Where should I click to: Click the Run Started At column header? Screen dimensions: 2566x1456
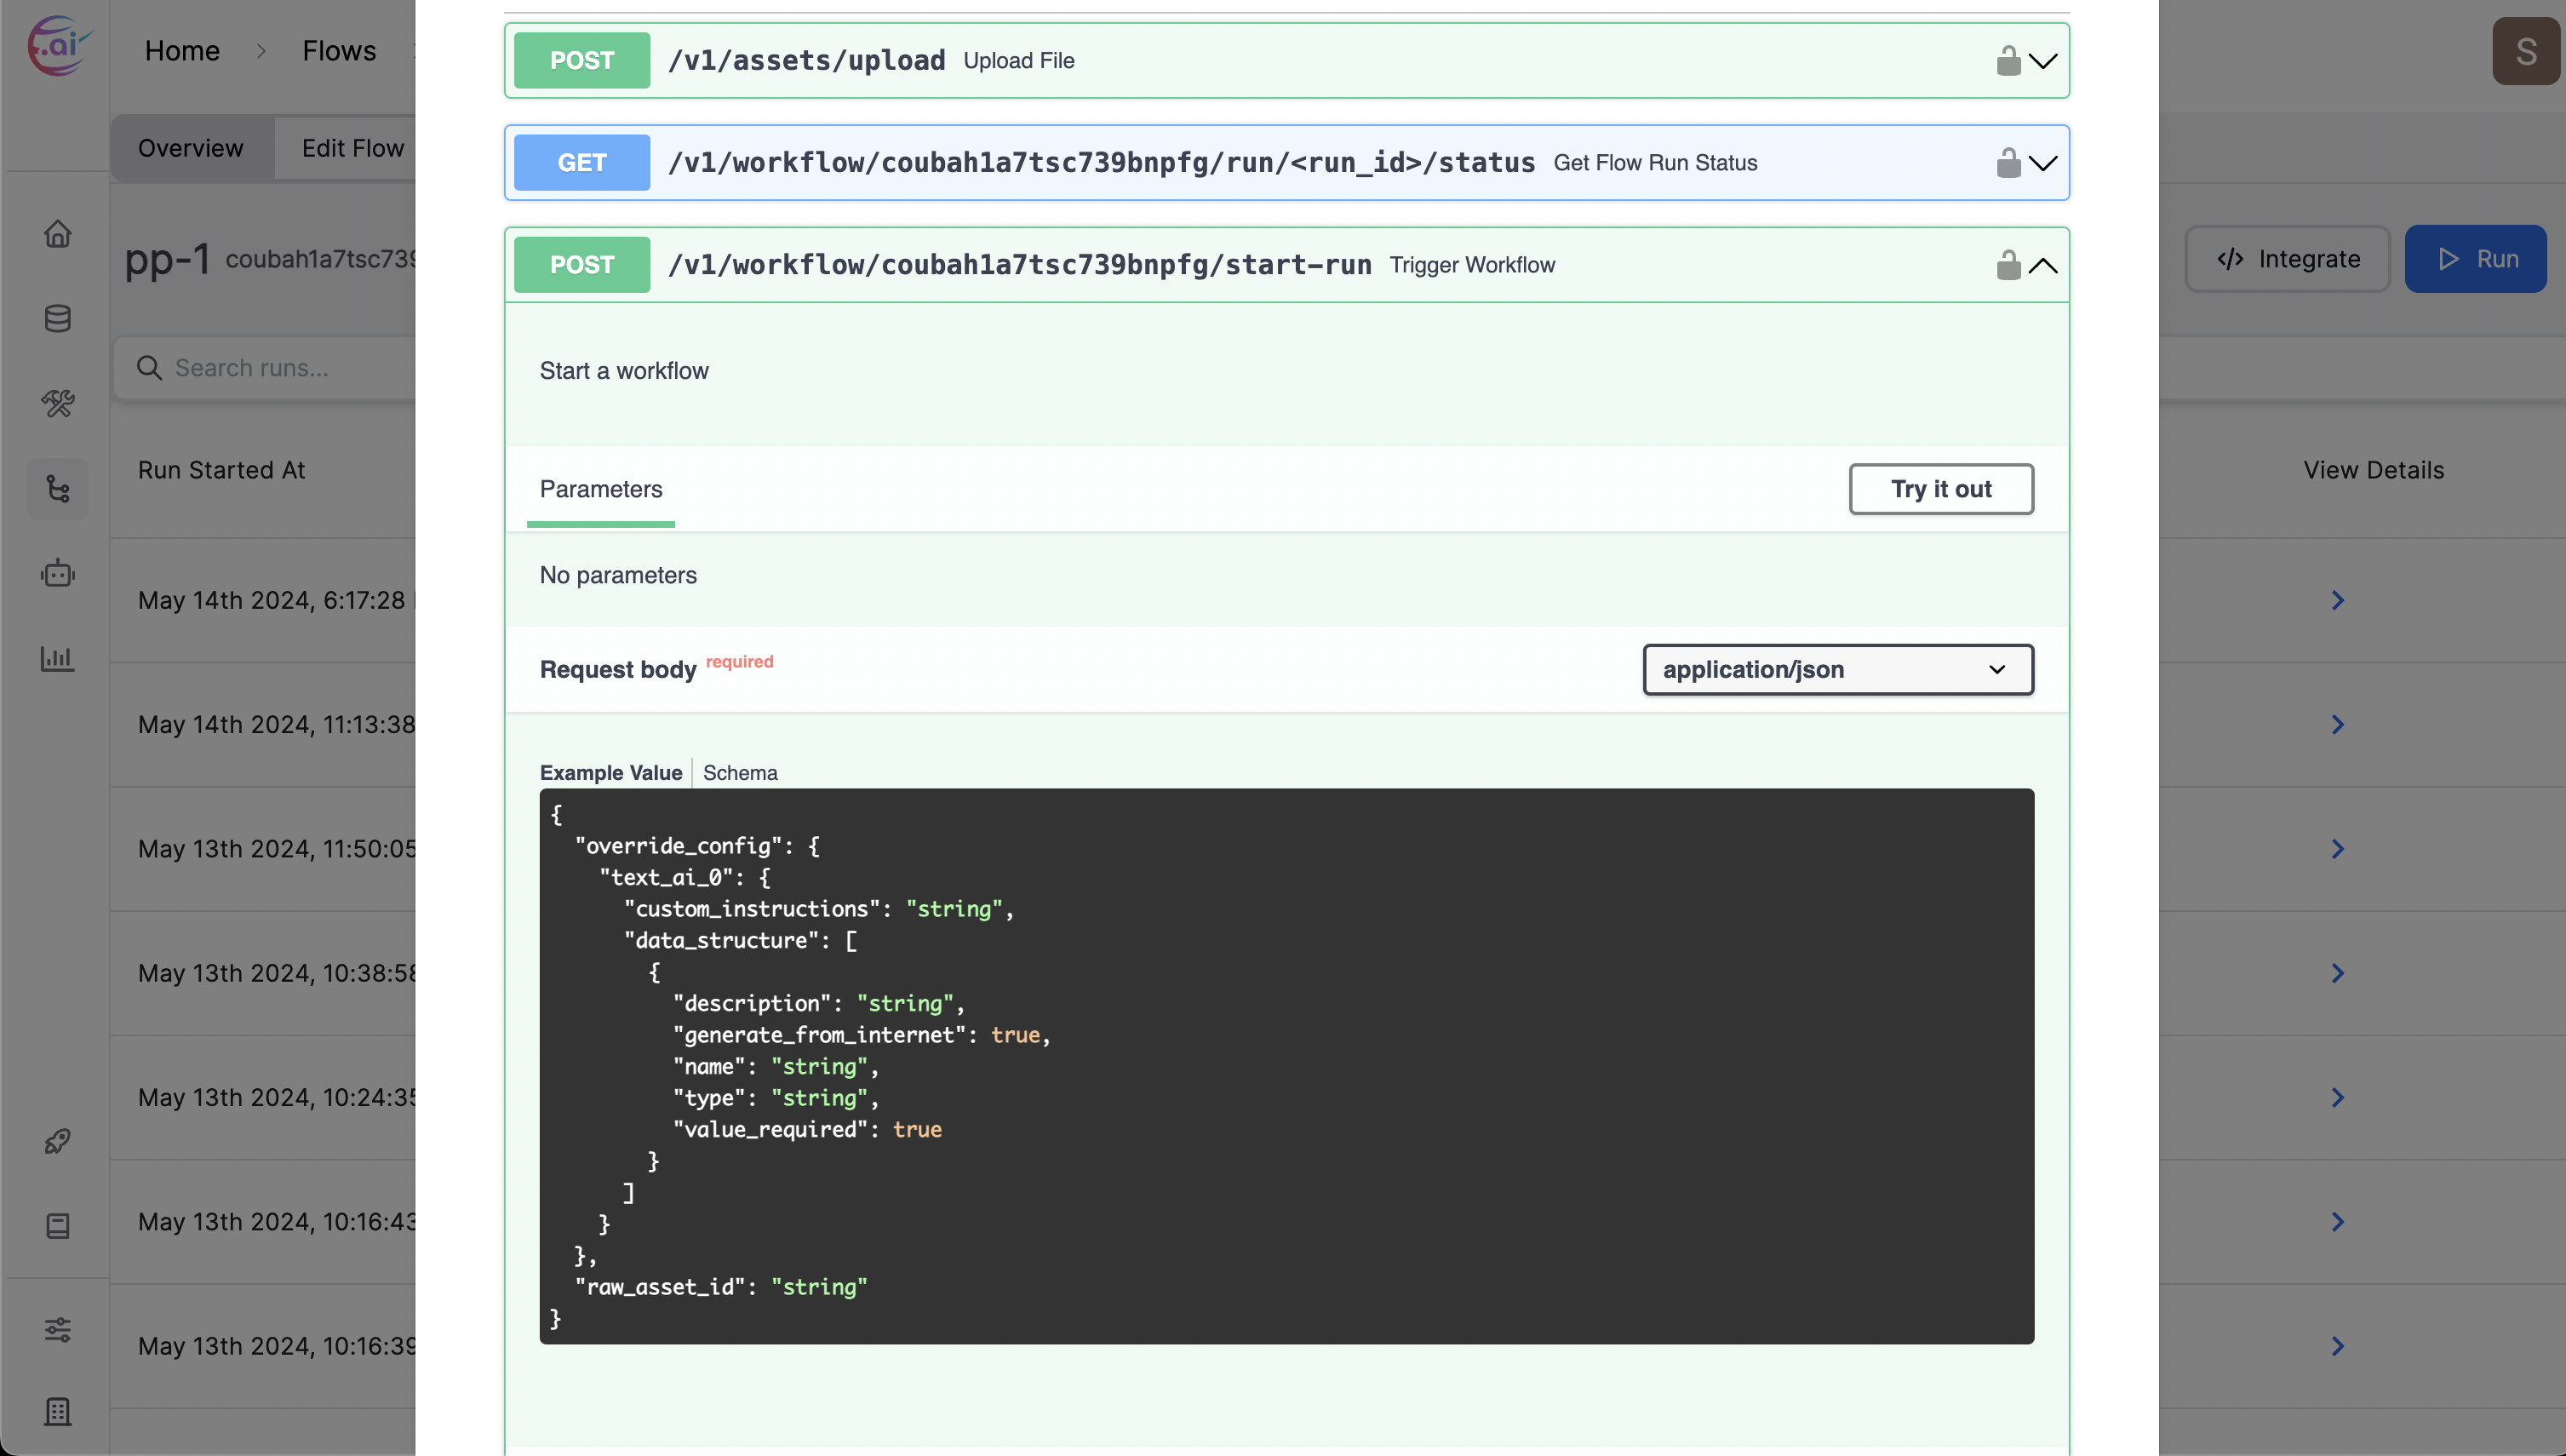tap(222, 470)
